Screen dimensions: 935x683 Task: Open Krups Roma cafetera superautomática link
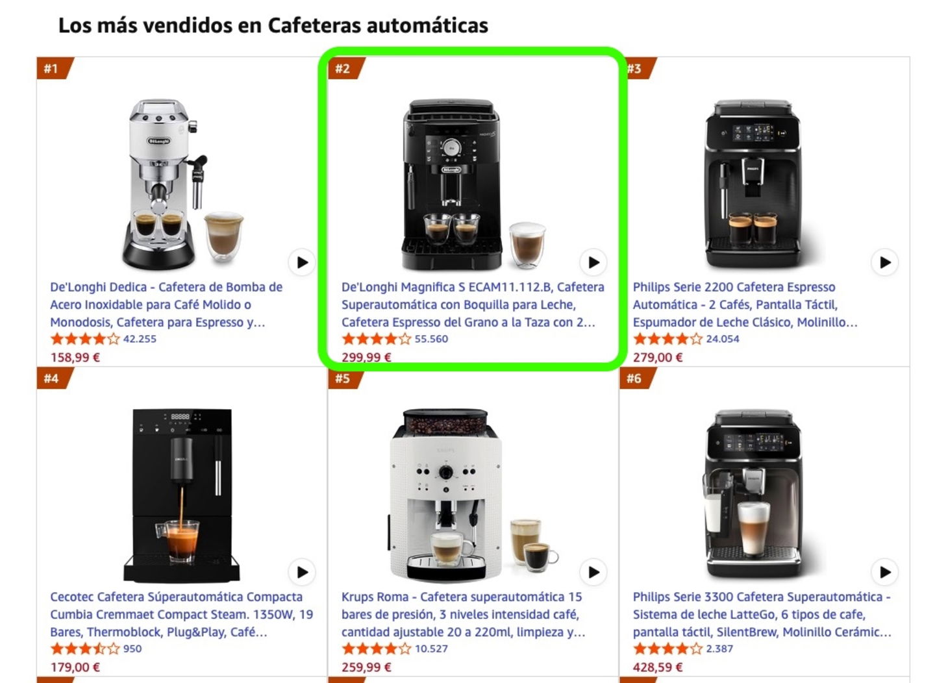point(464,614)
